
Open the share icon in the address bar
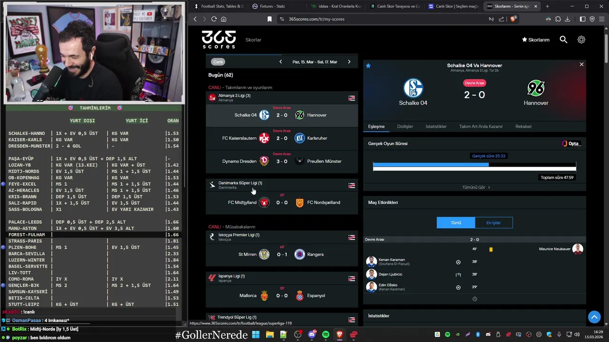click(x=501, y=19)
